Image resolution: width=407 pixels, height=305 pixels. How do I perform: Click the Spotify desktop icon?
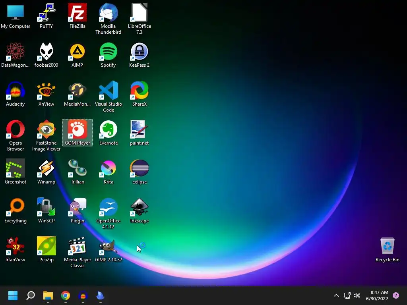pos(108,55)
